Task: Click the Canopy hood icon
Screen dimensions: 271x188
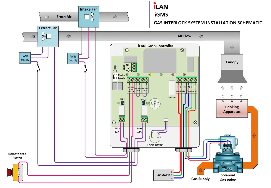Action: tap(232, 62)
